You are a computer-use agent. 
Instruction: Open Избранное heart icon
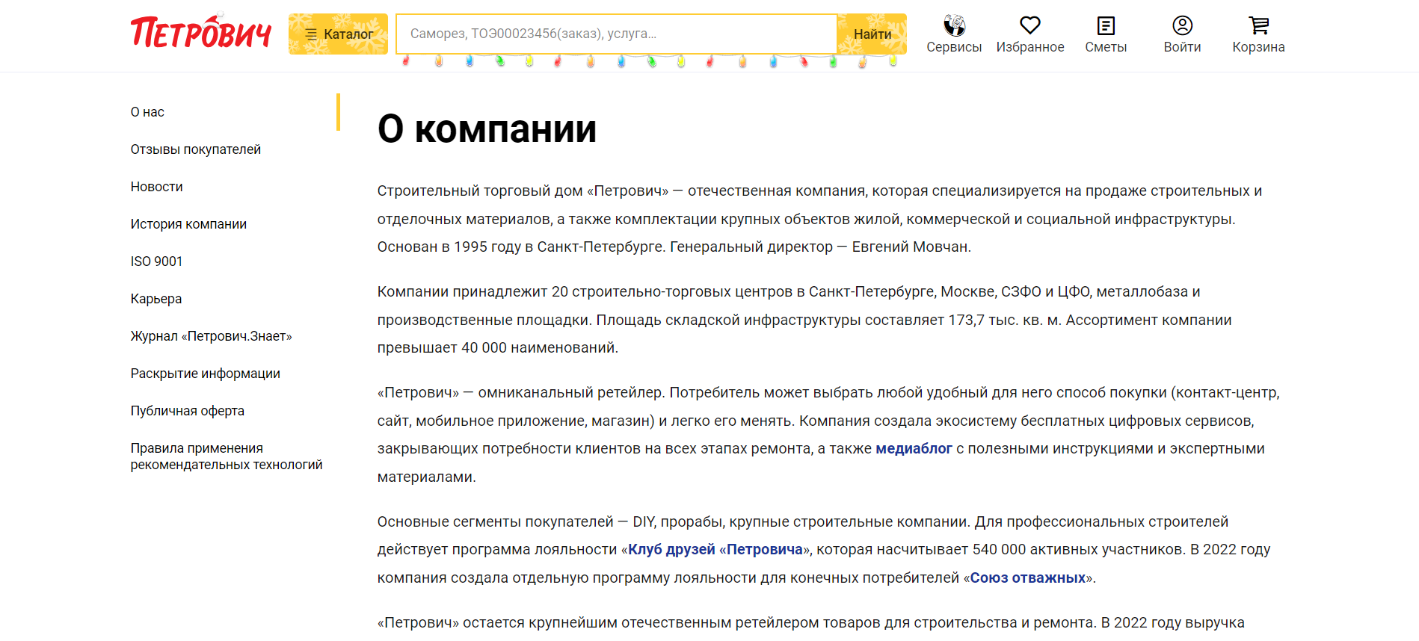1030,26
